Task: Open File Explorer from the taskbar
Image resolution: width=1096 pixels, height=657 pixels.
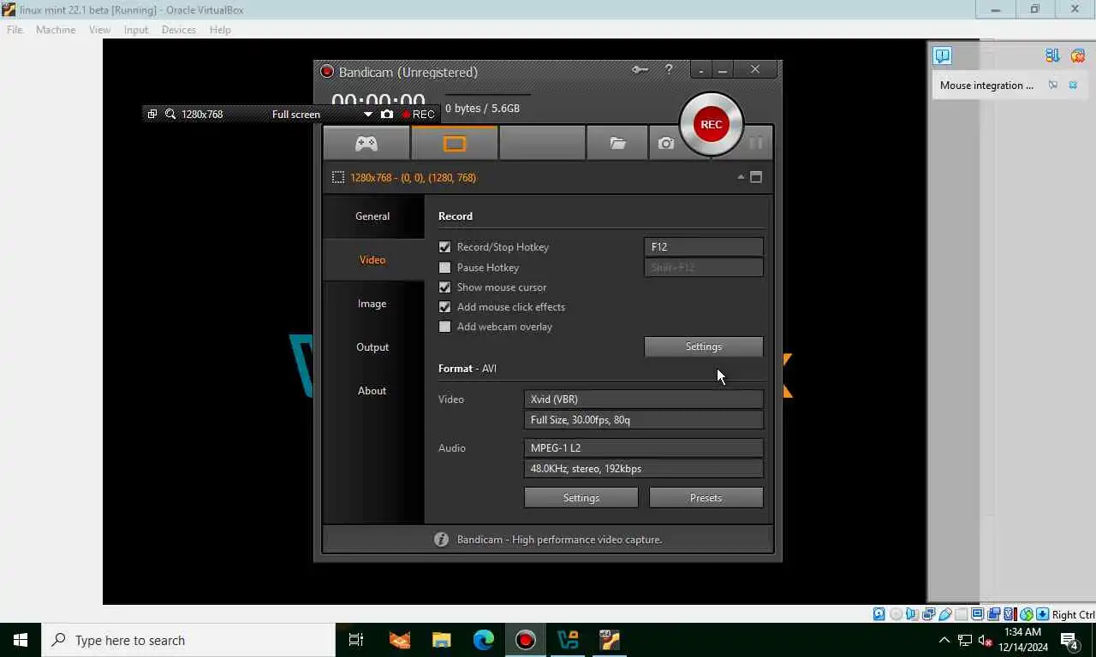Action: point(442,640)
